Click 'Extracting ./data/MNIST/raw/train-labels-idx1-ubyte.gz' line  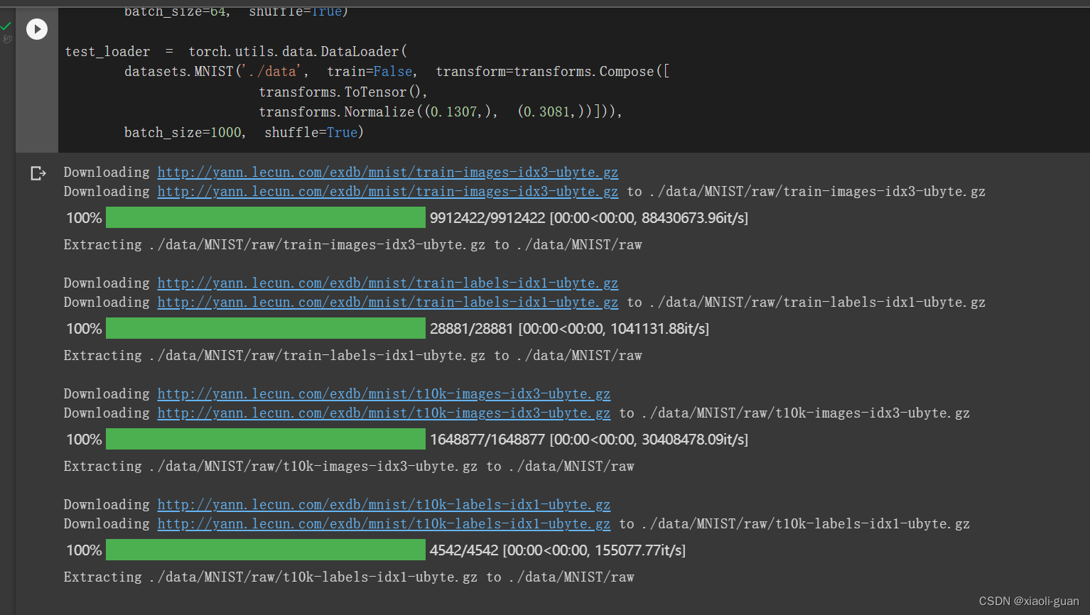(x=352, y=355)
